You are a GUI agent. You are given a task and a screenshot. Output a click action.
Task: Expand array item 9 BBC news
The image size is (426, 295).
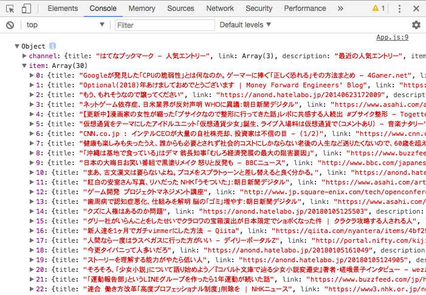(32, 163)
